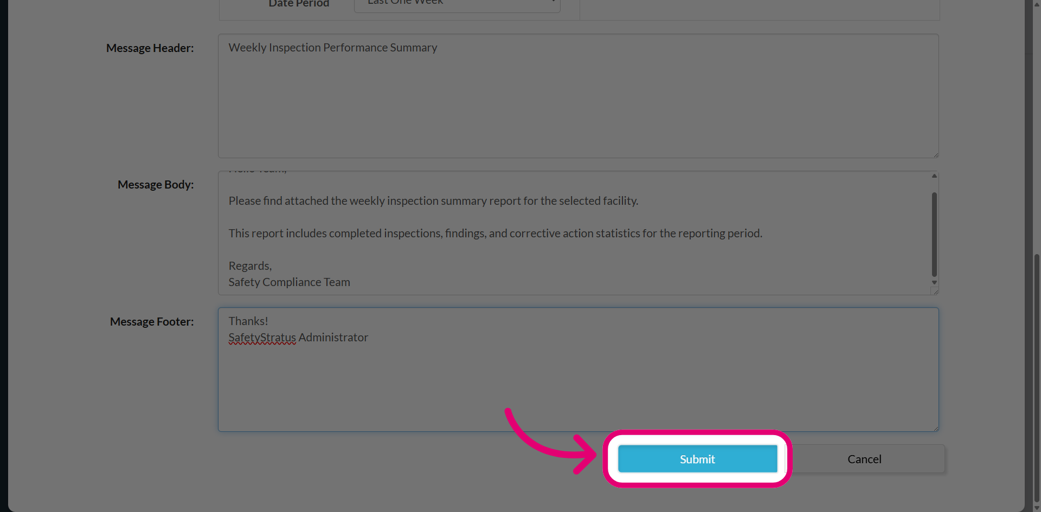Click "Thanks!" in the message footer
Image resolution: width=1041 pixels, height=512 pixels.
point(248,321)
